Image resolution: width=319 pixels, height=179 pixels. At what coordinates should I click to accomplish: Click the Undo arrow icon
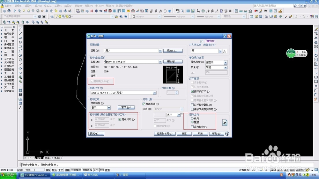point(297,17)
